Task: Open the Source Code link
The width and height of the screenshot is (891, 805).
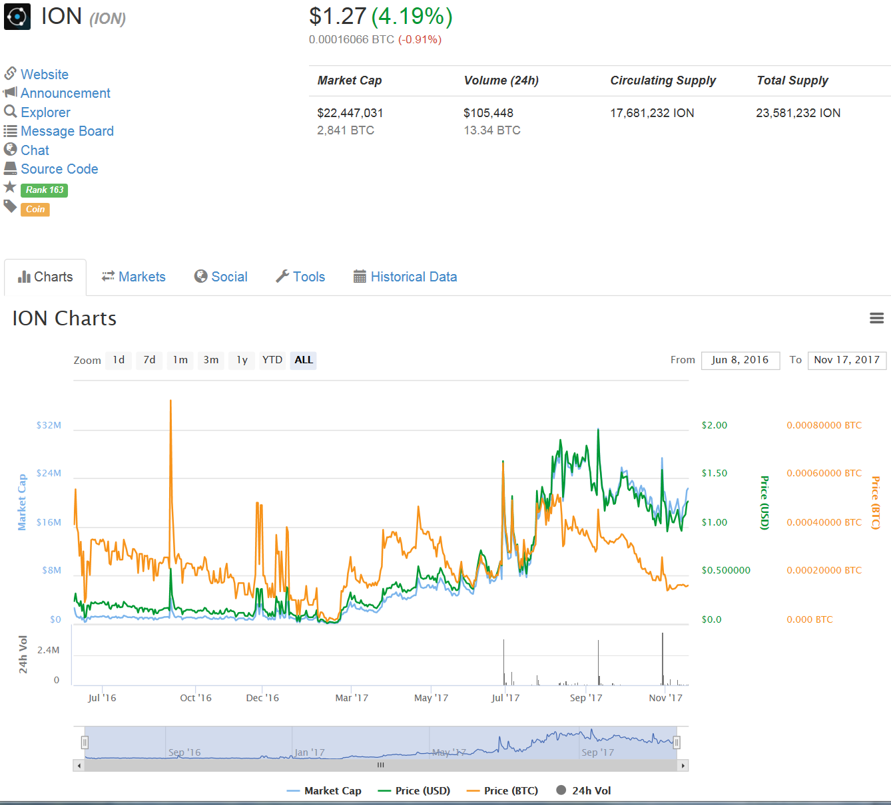Action: point(59,169)
